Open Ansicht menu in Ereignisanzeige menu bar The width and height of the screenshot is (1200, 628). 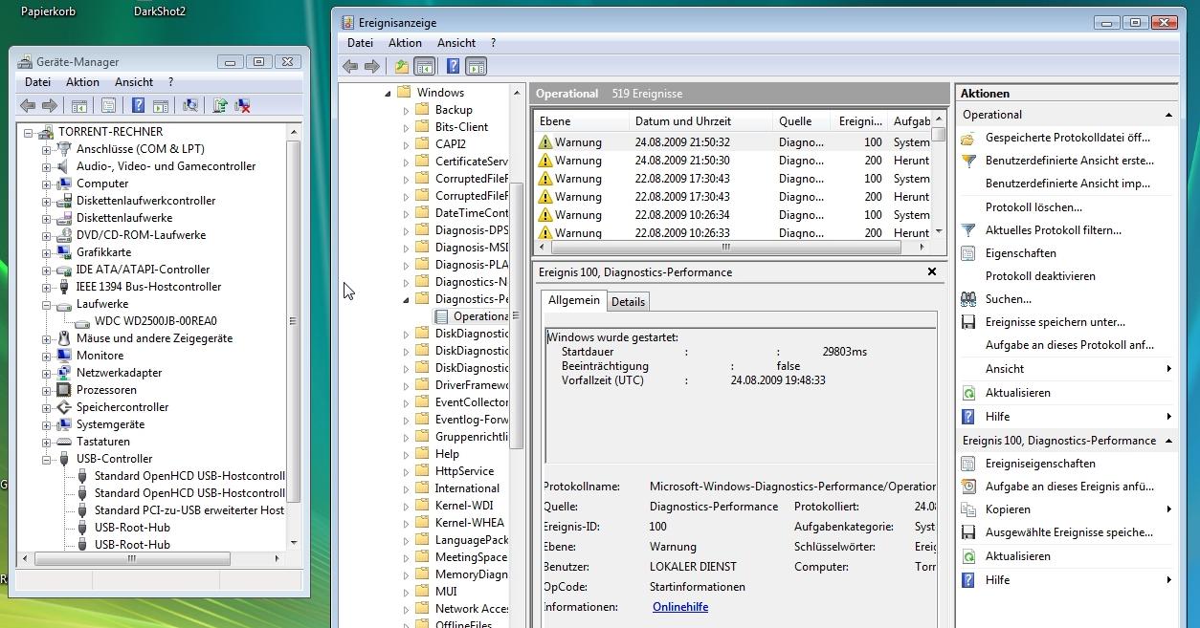pos(456,43)
